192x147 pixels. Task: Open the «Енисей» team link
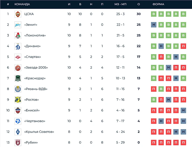coord(32,110)
